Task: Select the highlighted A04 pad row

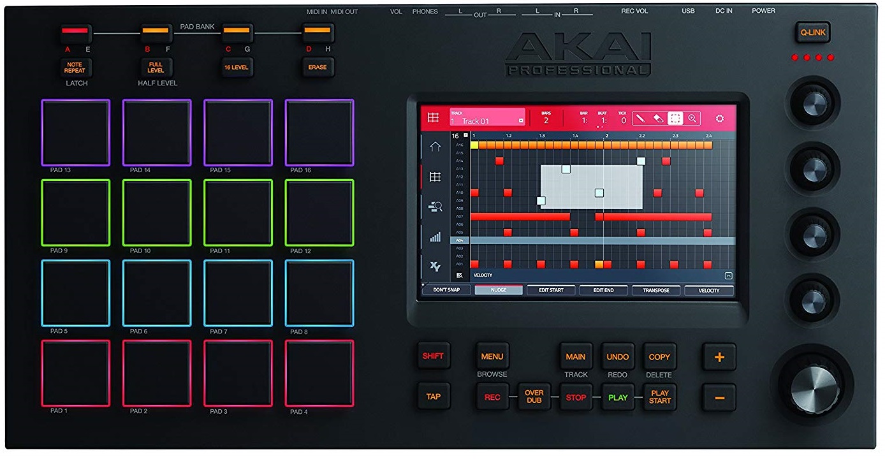Action: tap(593, 240)
